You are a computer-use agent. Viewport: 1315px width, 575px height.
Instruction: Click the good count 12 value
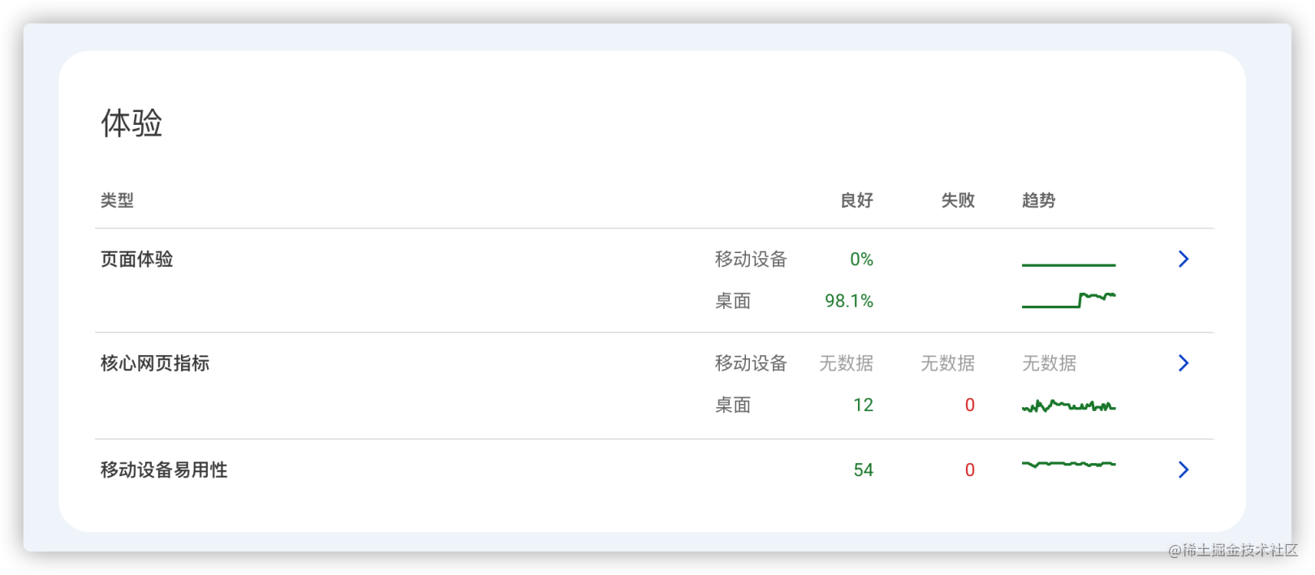[863, 405]
